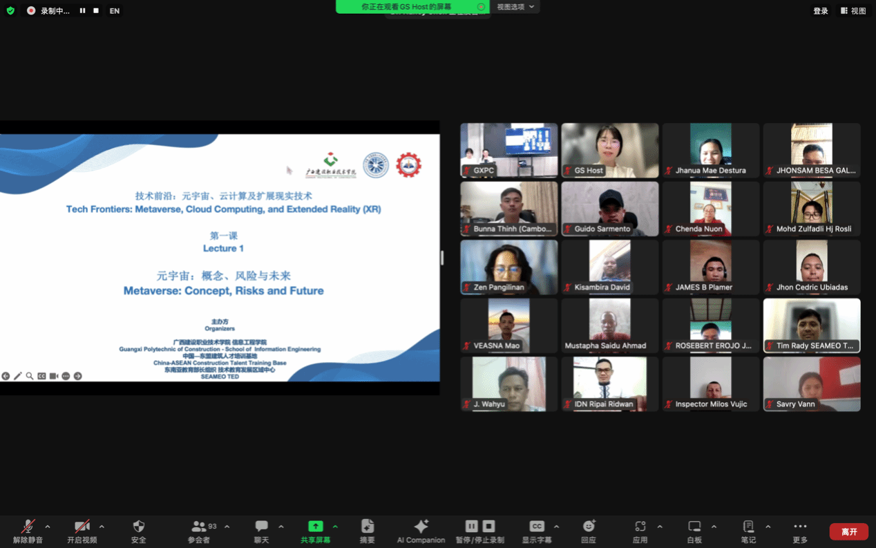Expand the audio options arrow beside mute
Viewport: 876px width, 548px height.
tap(48, 527)
